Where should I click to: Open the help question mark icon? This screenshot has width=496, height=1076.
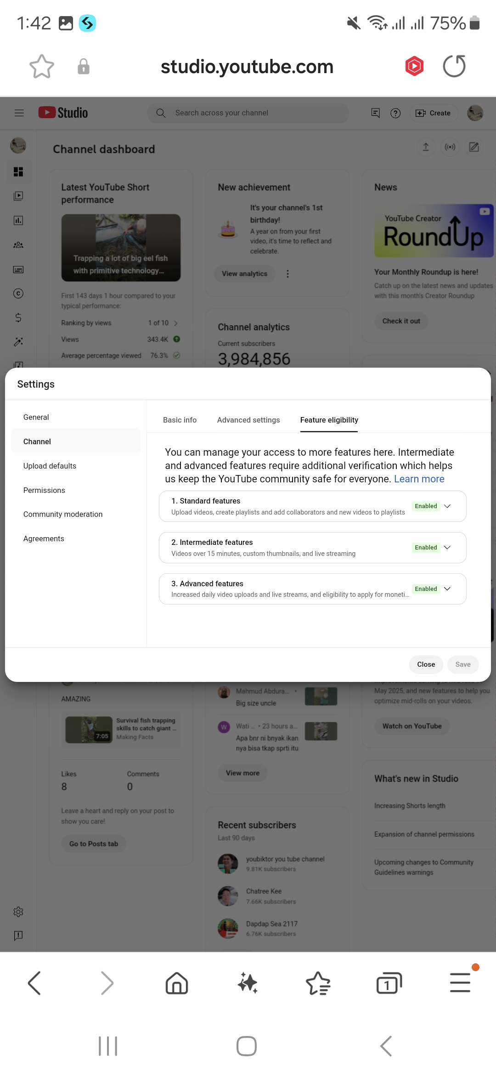pos(395,113)
